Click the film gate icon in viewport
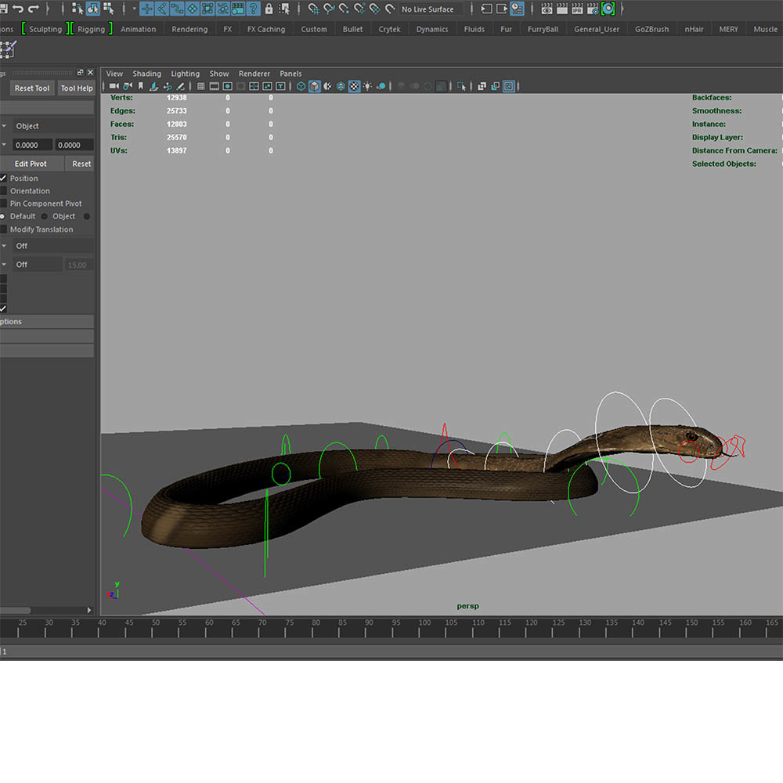The image size is (783, 783). tap(215, 86)
